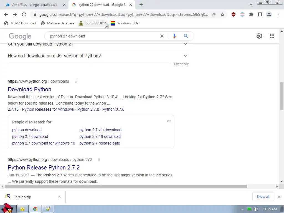Image resolution: width=284 pixels, height=213 pixels.
Task: Open Windows ISOs bookmark
Action: (x=125, y=23)
